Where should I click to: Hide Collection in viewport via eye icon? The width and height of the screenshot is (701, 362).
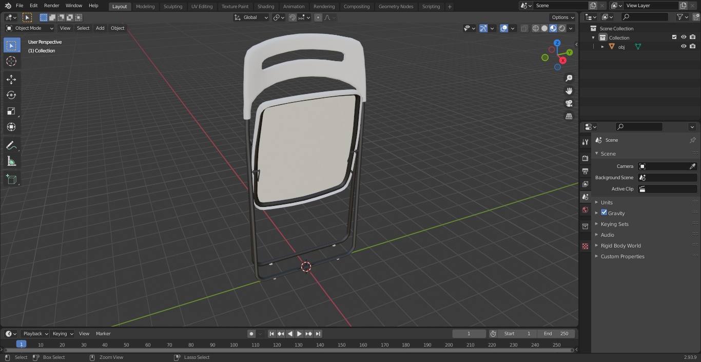coord(684,37)
